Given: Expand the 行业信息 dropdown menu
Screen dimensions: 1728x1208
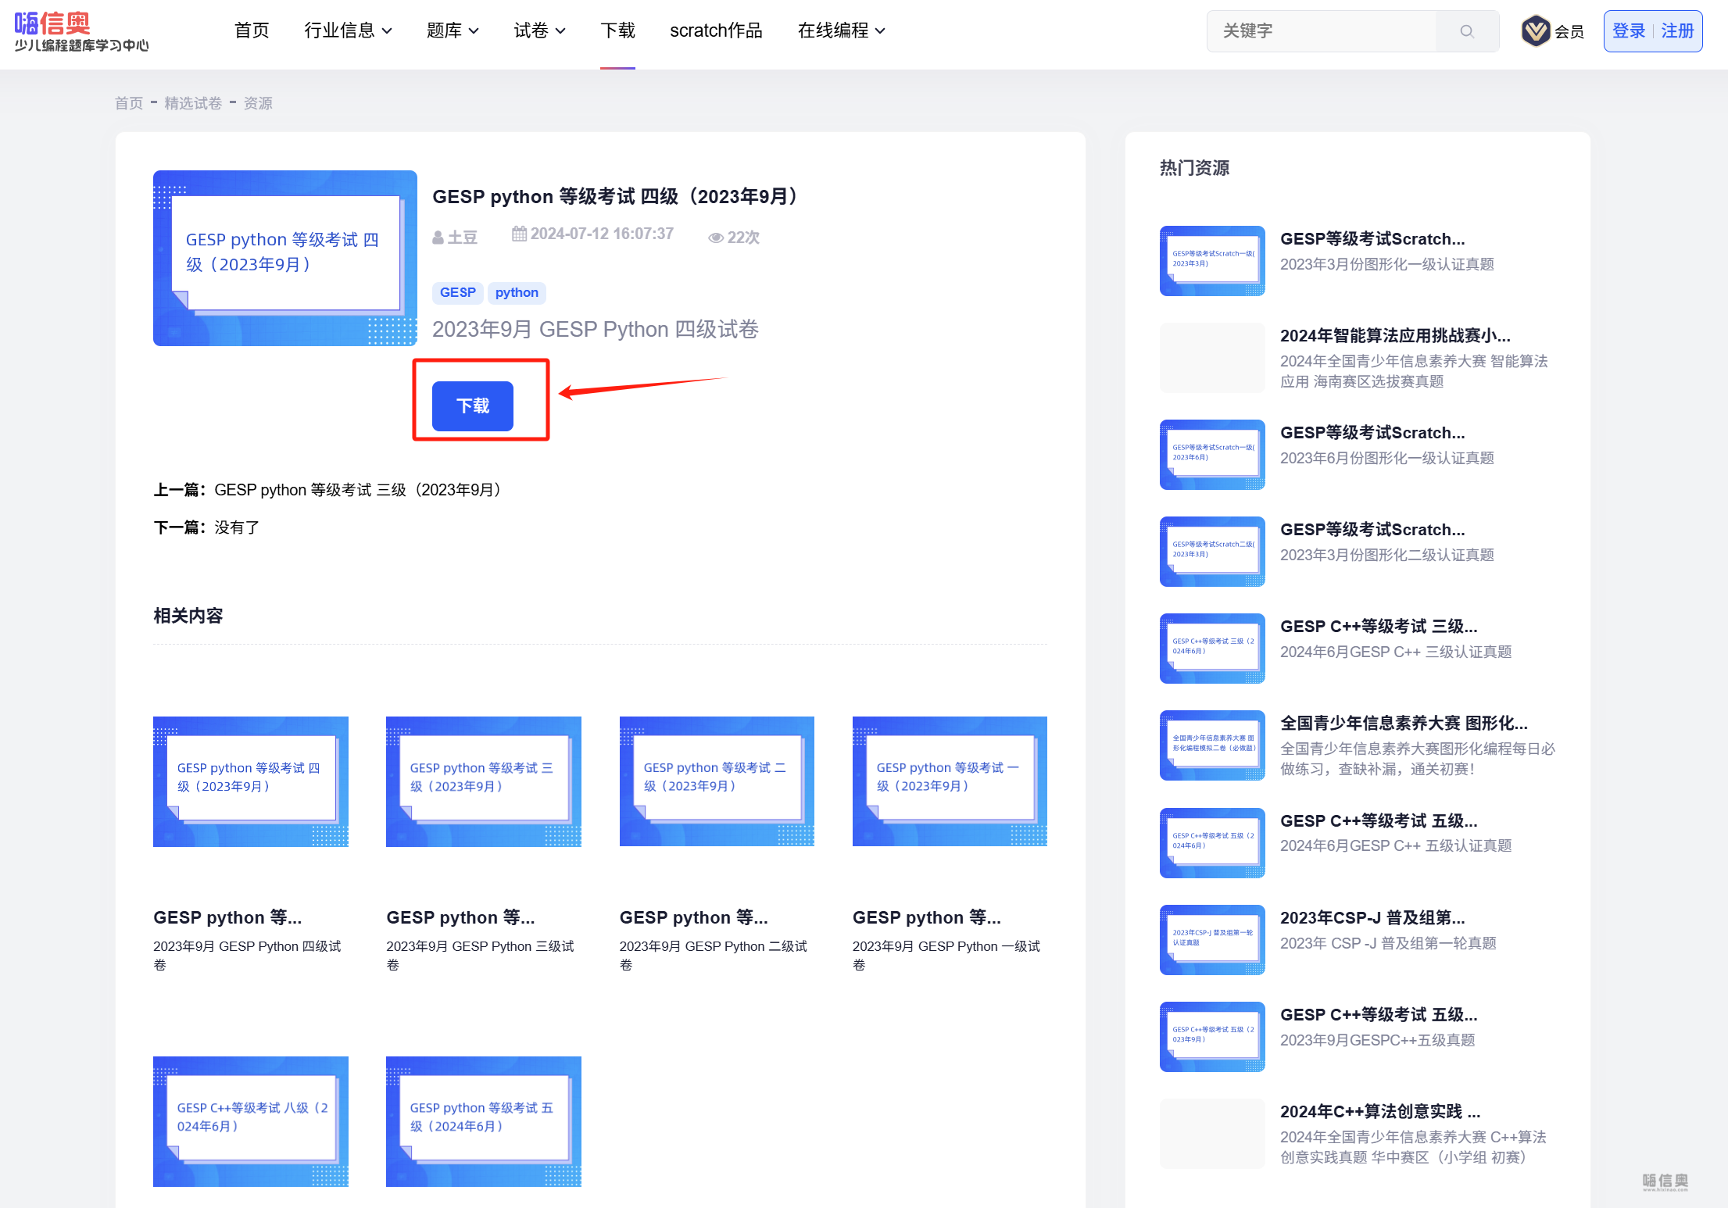Looking at the screenshot, I should (348, 31).
